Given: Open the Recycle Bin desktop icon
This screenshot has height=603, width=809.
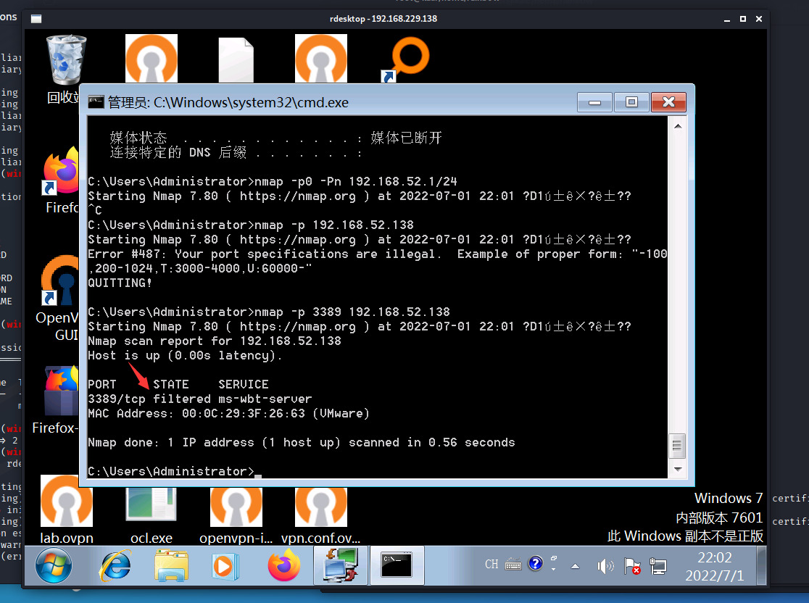Looking at the screenshot, I should (x=66, y=62).
